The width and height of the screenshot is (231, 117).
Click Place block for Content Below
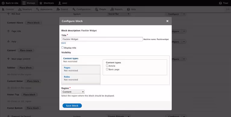tap(33, 81)
